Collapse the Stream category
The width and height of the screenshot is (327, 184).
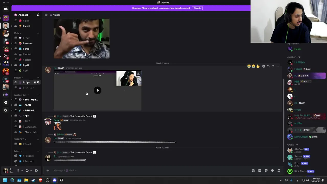pos(19,78)
